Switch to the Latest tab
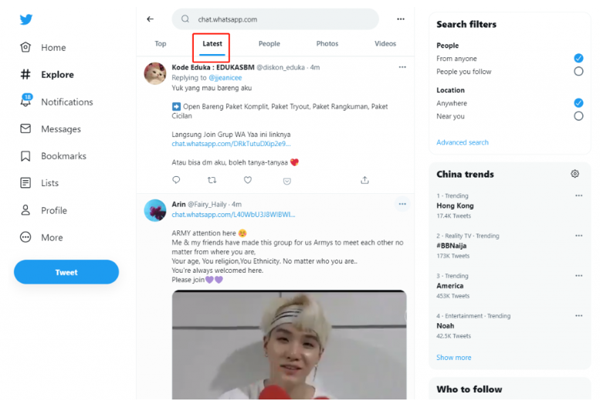This screenshot has height=408, width=600. 212,43
